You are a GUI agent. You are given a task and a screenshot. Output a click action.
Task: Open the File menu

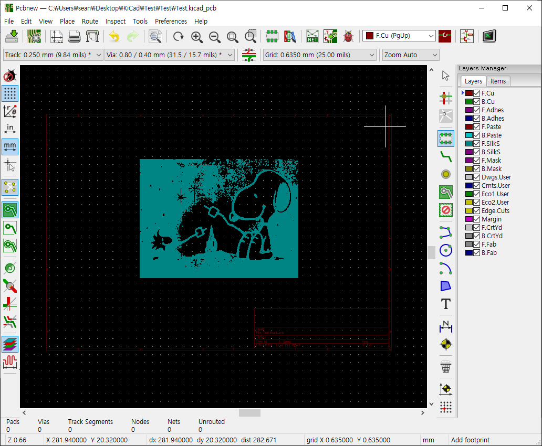point(9,21)
